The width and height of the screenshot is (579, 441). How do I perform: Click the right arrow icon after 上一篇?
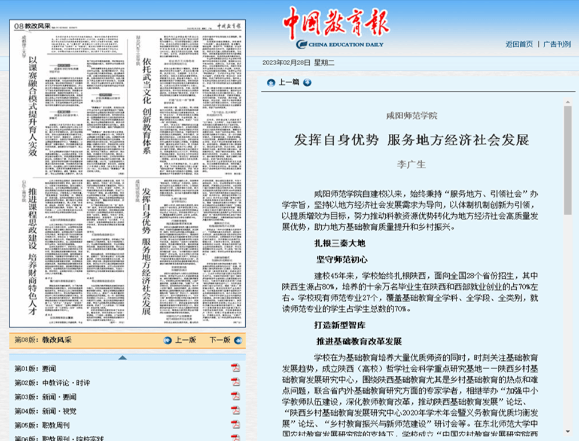pos(307,83)
